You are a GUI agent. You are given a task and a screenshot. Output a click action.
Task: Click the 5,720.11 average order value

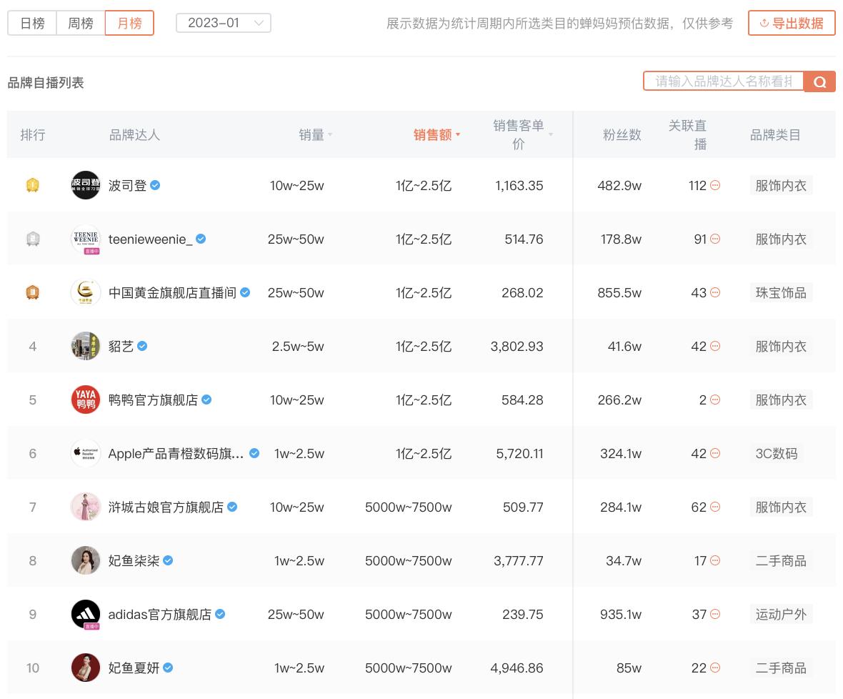519,454
